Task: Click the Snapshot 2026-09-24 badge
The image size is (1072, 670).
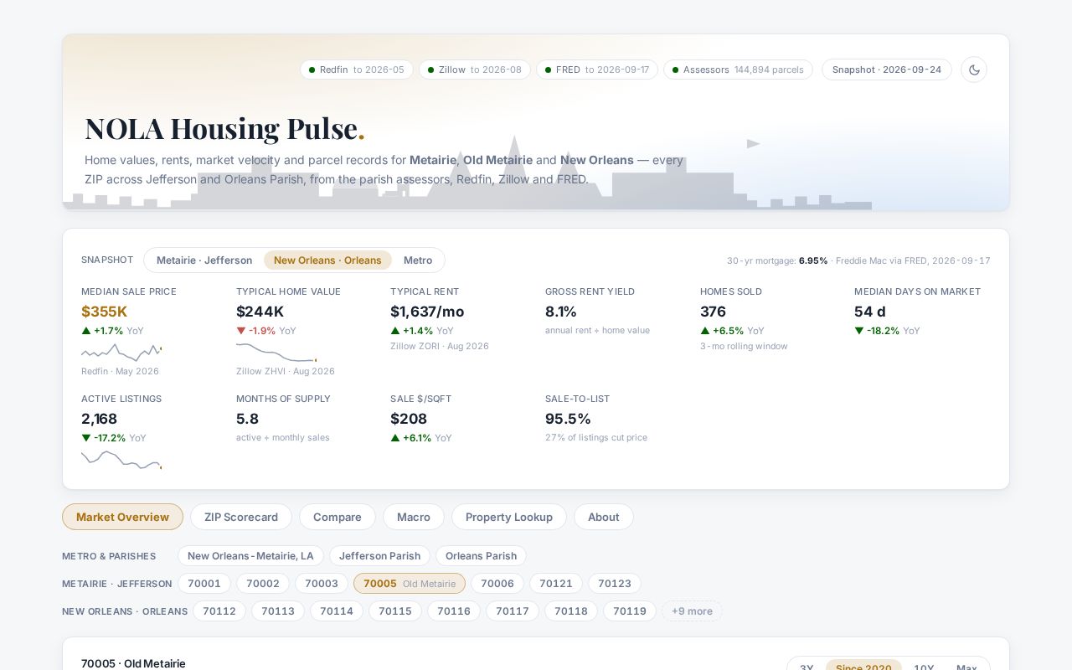Action: pos(887,70)
